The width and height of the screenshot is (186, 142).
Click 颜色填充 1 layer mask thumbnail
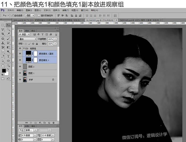(36, 60)
